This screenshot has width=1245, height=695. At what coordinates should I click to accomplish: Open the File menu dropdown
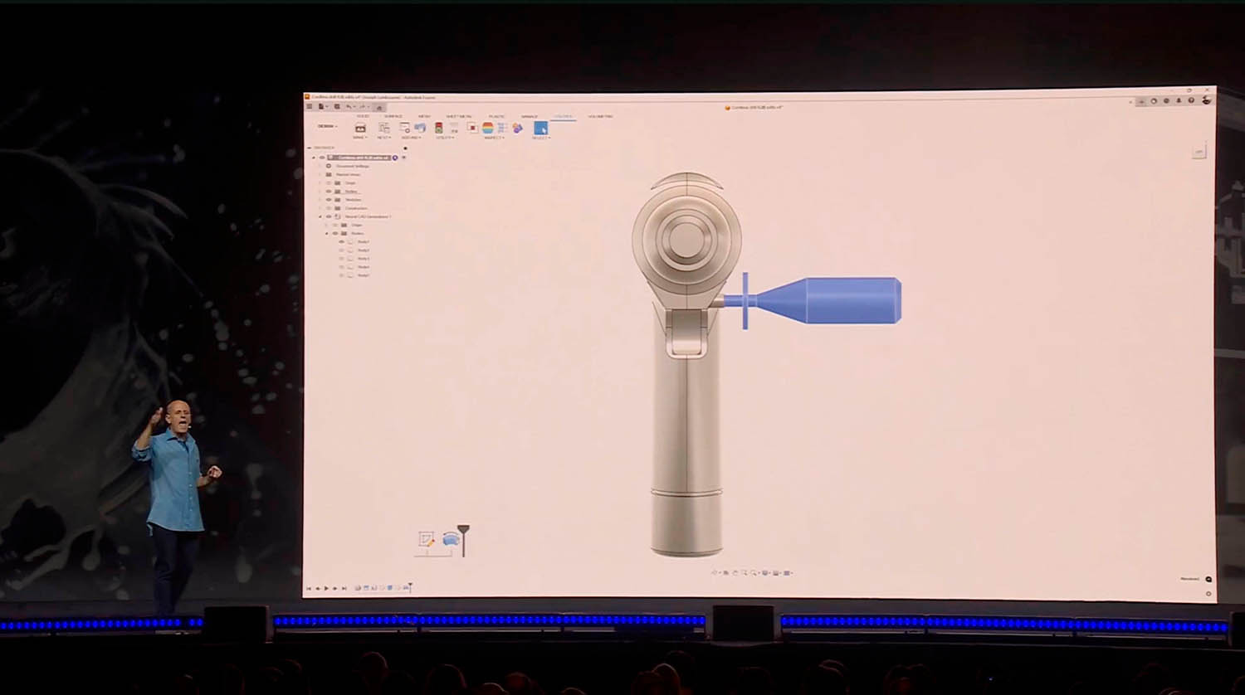323,107
